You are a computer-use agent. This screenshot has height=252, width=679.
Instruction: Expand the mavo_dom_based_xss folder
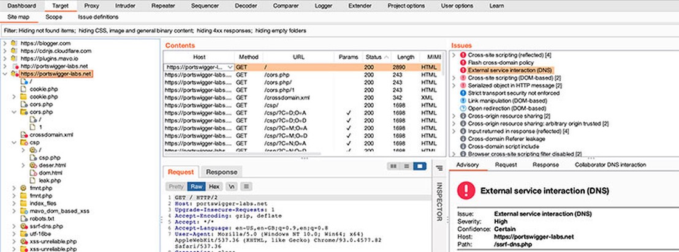[x=14, y=211]
